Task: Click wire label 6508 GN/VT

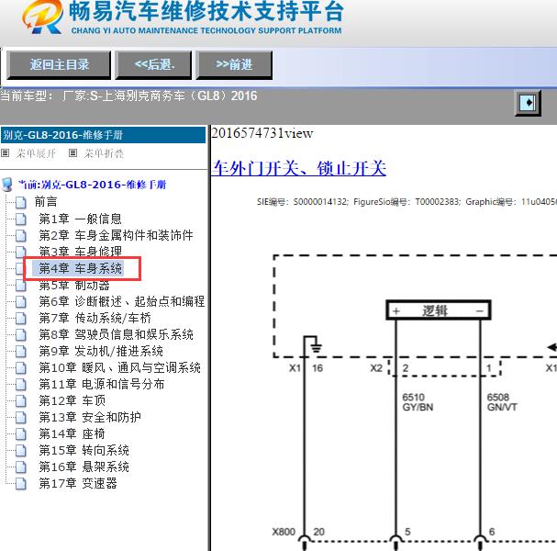Action: pyautogui.click(x=502, y=402)
